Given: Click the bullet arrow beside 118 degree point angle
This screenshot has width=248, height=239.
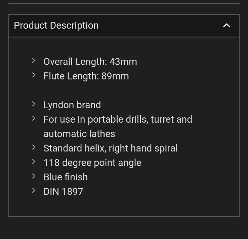Looking at the screenshot, I should point(34,162).
